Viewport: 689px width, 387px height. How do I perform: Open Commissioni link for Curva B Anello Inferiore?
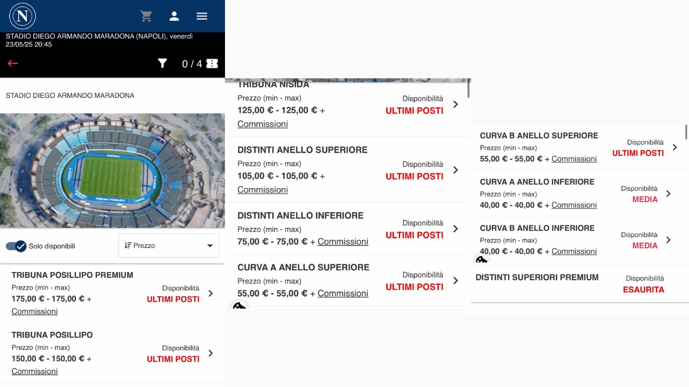click(574, 251)
